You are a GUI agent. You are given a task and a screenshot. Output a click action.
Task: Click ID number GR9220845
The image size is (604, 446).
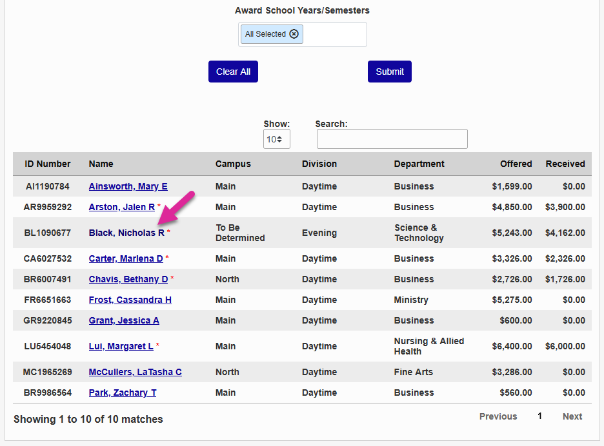tap(48, 320)
